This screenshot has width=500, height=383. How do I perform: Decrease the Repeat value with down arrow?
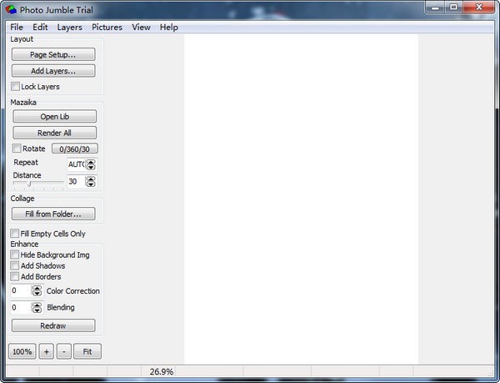pos(91,167)
